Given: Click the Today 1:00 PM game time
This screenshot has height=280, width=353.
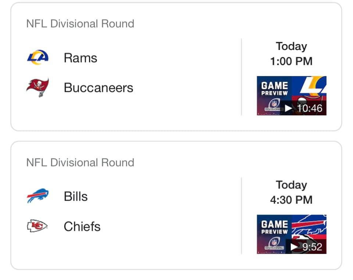Looking at the screenshot, I should (291, 54).
